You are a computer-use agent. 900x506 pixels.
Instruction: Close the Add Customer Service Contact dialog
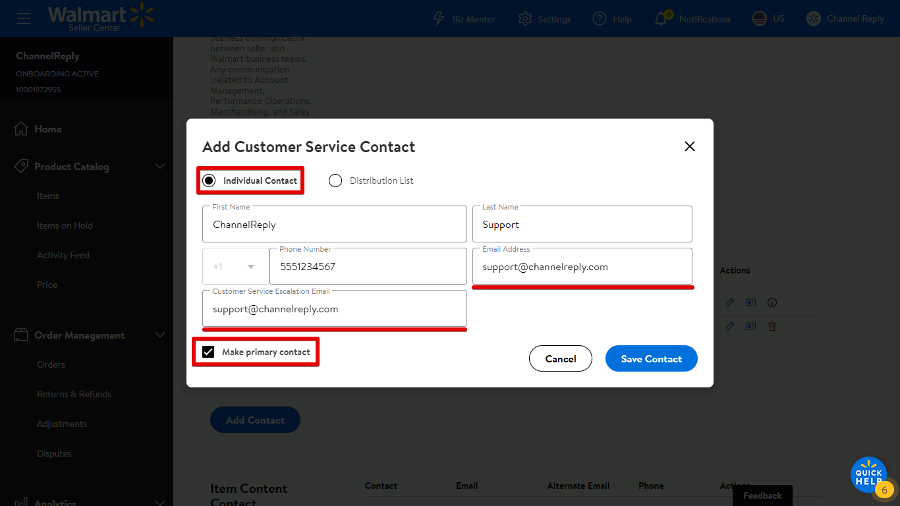690,146
